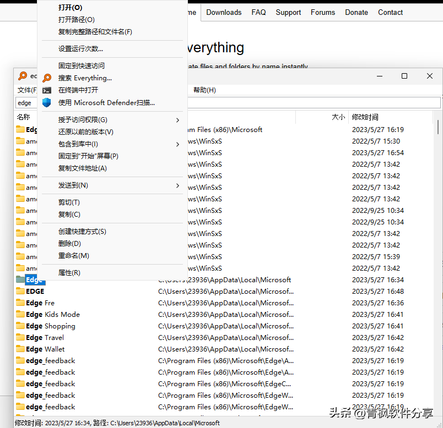Click the 2022/5/7 15:39 date cell
This screenshot has width=443, height=428.
point(376,256)
